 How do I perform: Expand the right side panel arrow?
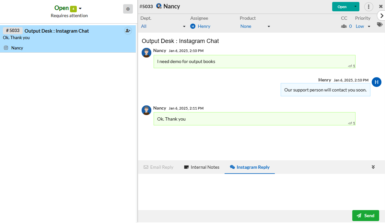(382, 16)
